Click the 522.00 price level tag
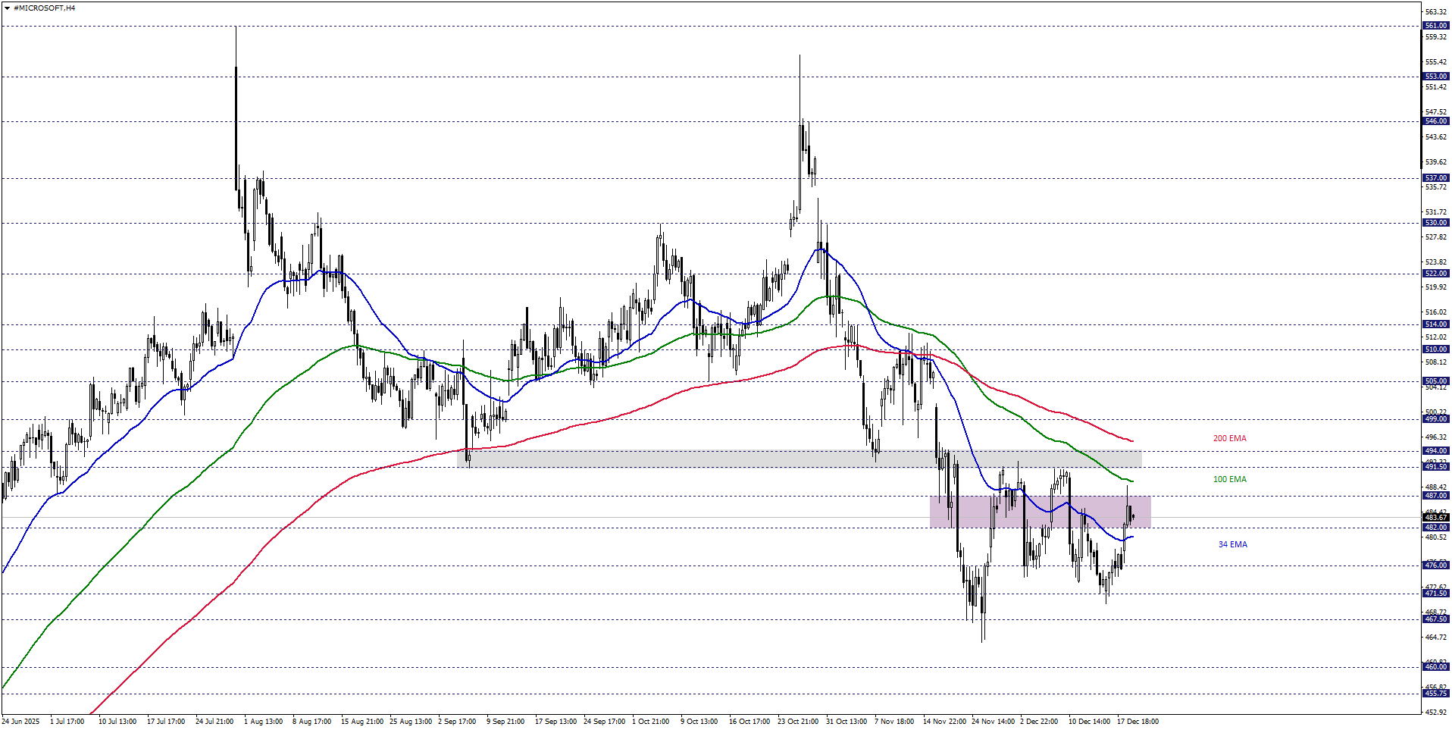 1435,274
